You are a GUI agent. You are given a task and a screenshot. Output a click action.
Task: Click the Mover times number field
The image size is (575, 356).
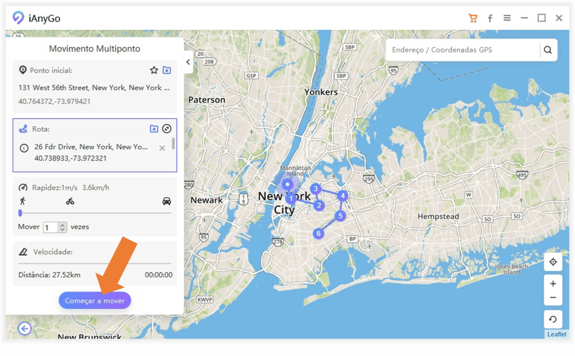(x=51, y=227)
